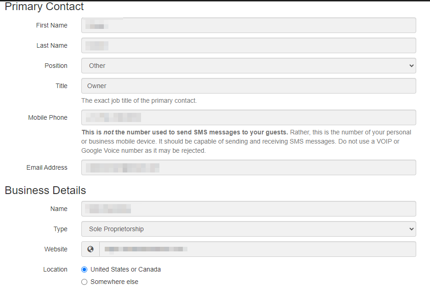
Task: Choose the Somewhere else location option
Action: click(x=84, y=282)
